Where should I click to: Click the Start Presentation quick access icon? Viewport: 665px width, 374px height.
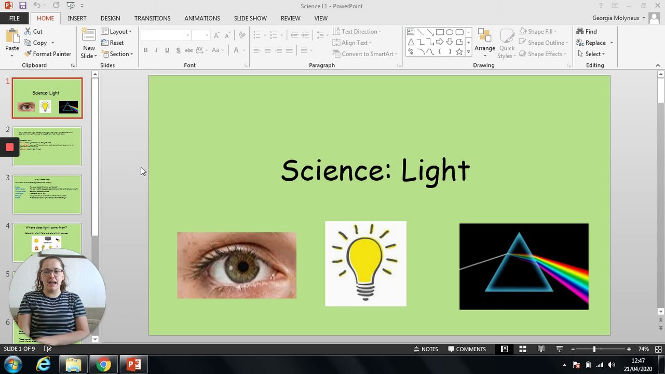[71, 6]
